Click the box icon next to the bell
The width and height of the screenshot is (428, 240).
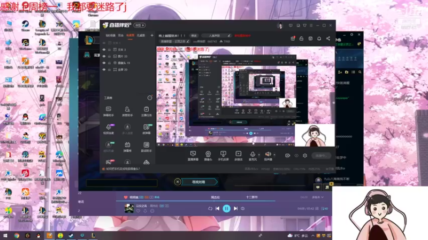pyautogui.click(x=310, y=38)
